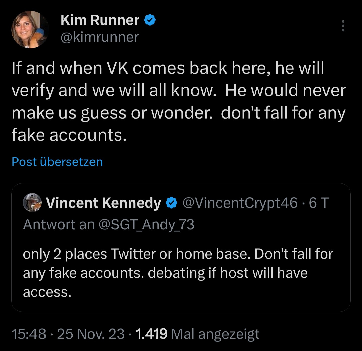Click the 'Antwort an' reply label

click(x=59, y=224)
